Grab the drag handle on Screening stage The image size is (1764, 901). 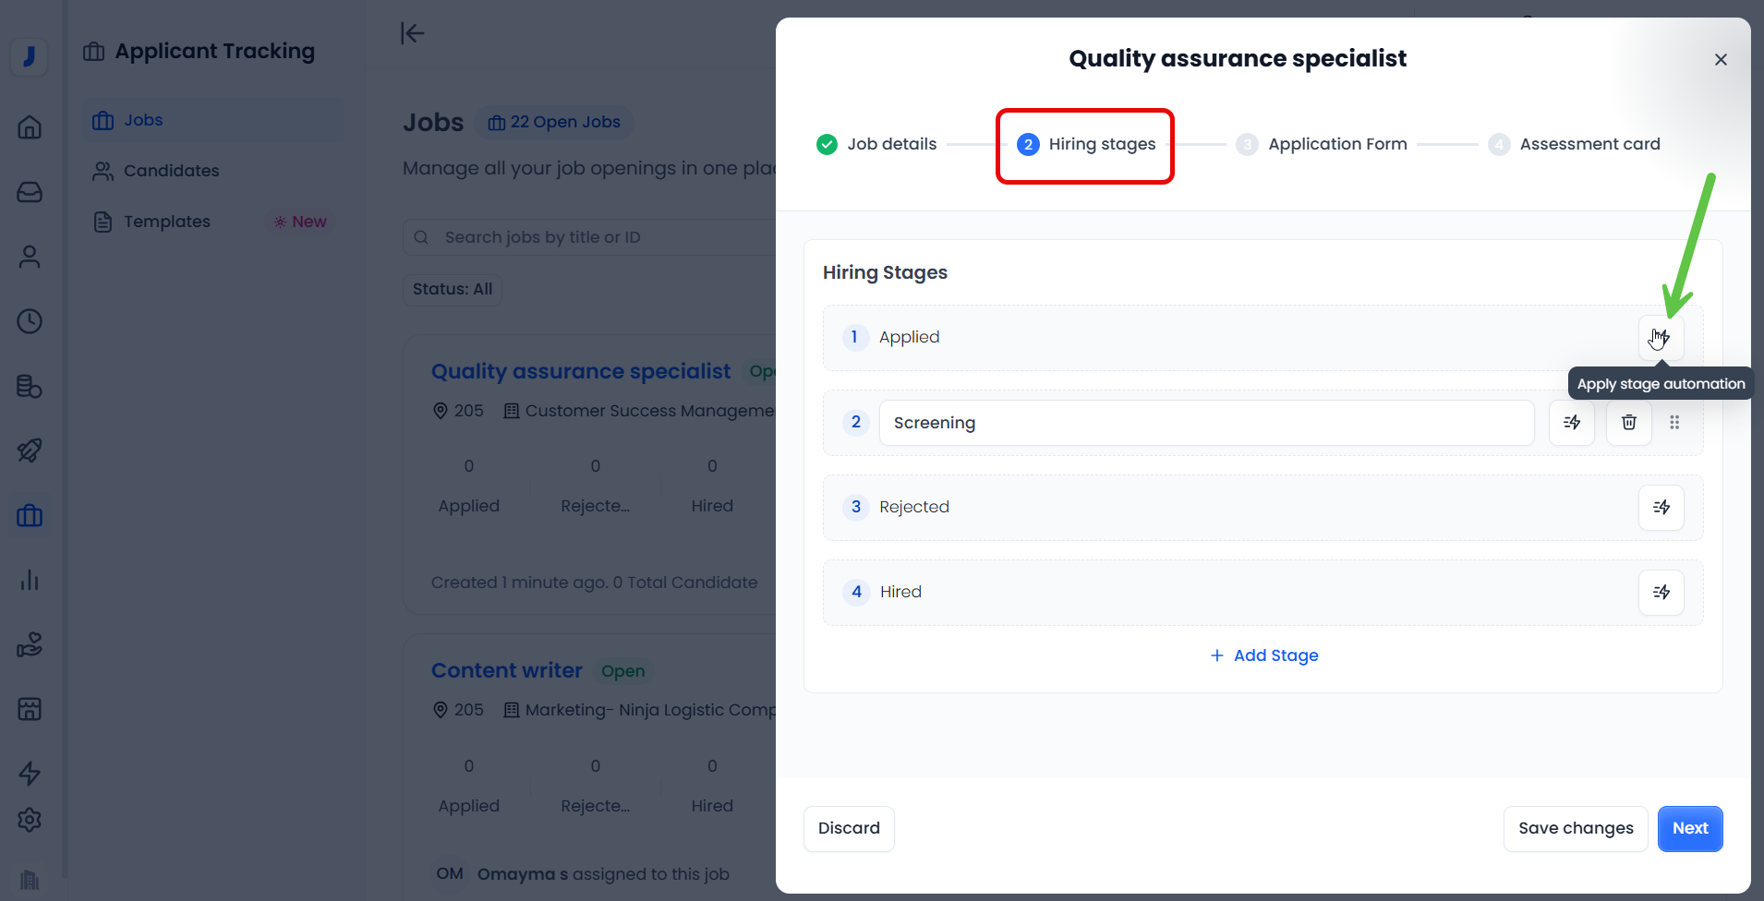pos(1674,423)
